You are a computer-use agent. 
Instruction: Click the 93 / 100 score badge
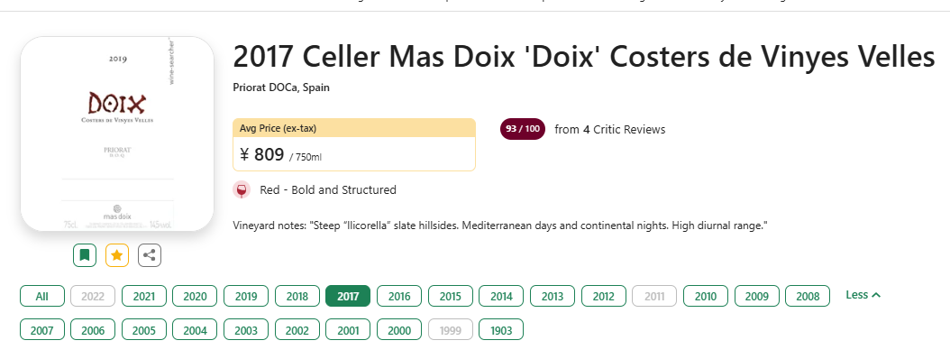click(522, 129)
